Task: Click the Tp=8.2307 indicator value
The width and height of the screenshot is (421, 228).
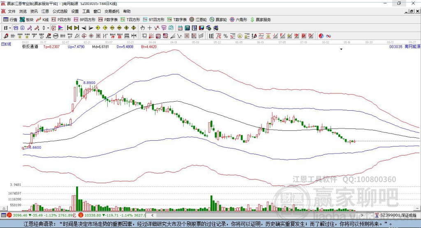Action: (51, 47)
